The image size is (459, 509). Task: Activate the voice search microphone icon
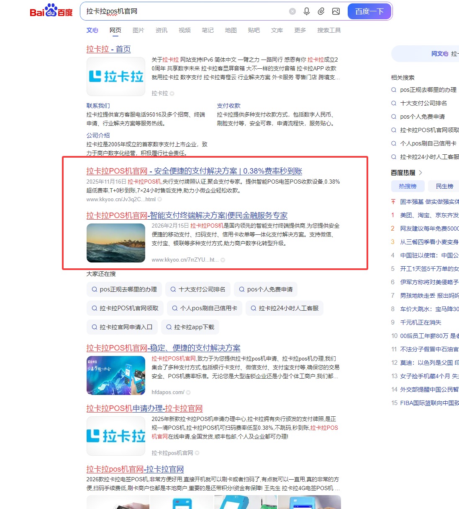(307, 11)
